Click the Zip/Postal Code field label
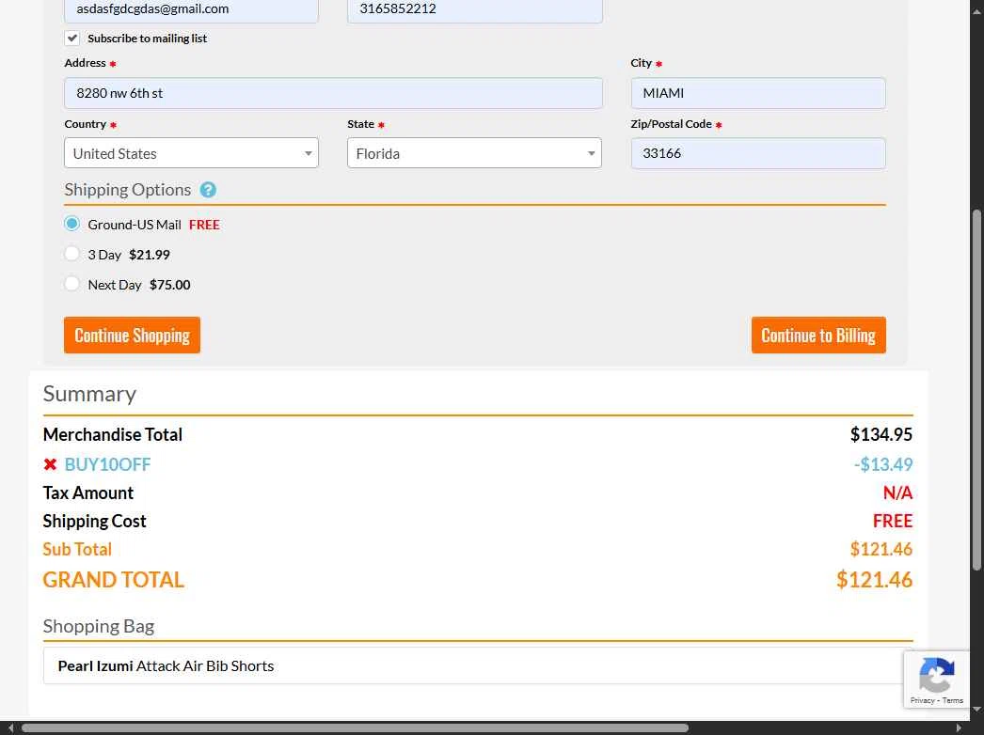The height and width of the screenshot is (735, 984). click(671, 124)
